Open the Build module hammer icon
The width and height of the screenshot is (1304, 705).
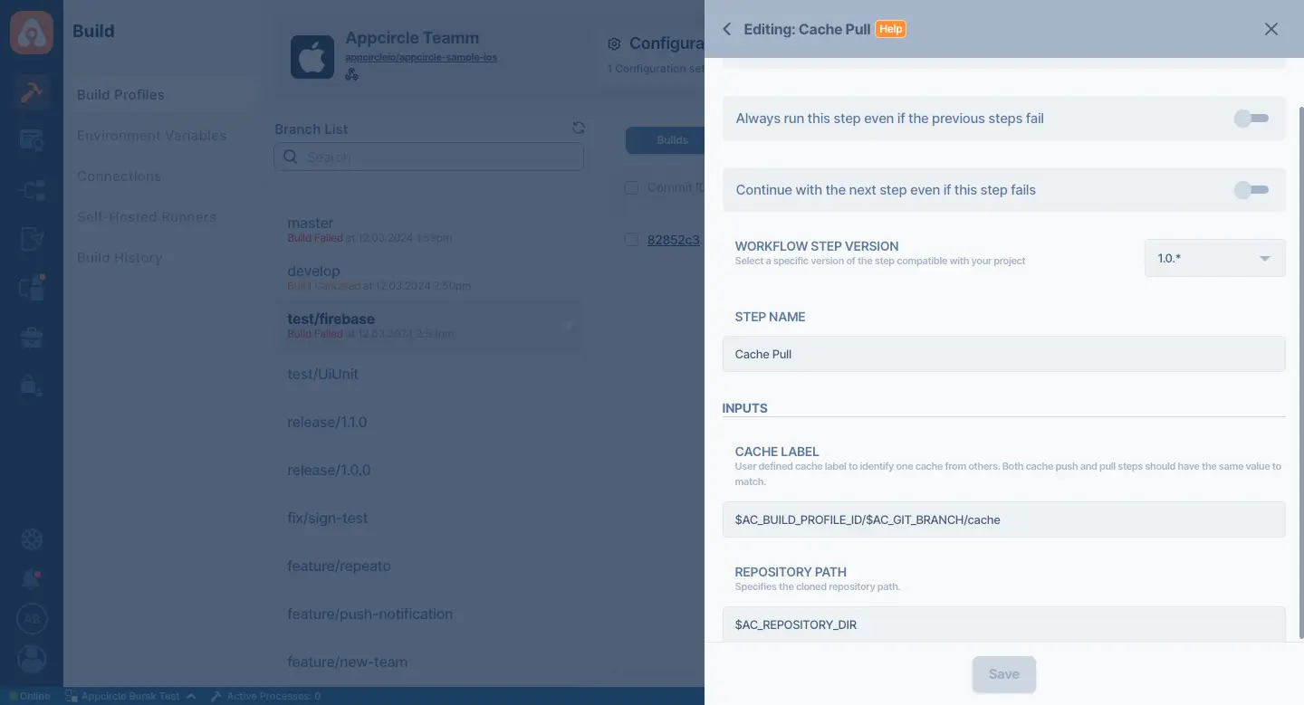[32, 92]
